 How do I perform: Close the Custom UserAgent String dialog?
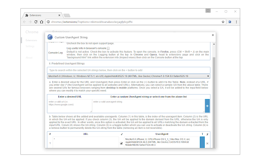(213, 35)
